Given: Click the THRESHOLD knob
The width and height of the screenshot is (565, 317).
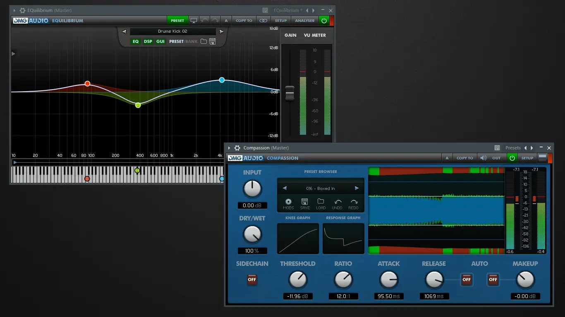Looking at the screenshot, I should click(298, 279).
